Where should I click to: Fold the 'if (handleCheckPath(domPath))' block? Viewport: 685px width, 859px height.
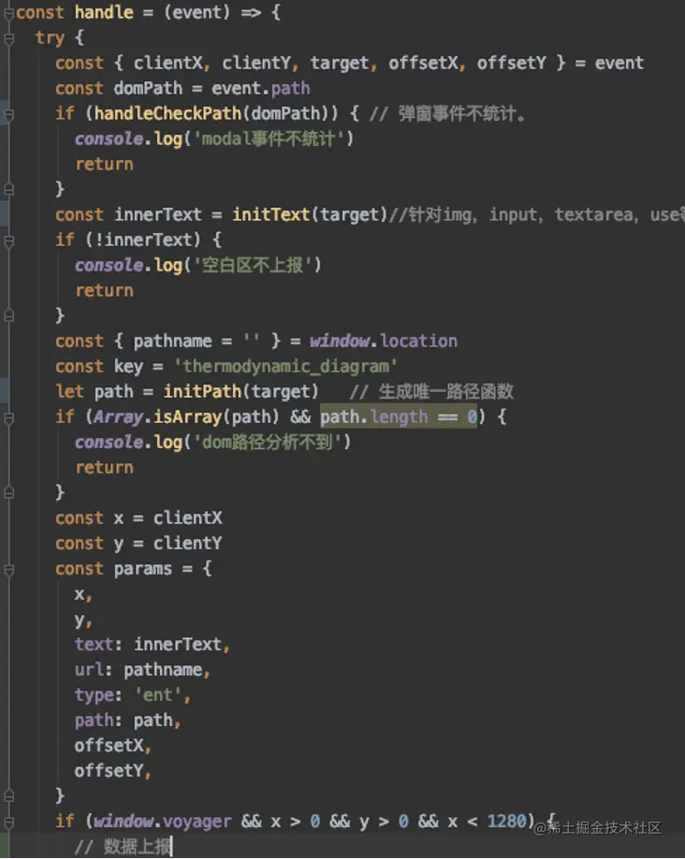8,114
